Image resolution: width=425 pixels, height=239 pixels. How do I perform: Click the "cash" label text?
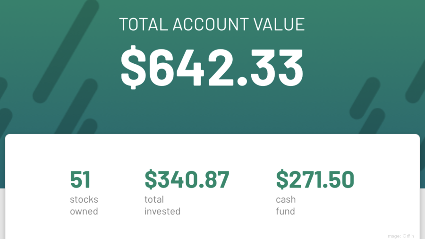click(286, 199)
